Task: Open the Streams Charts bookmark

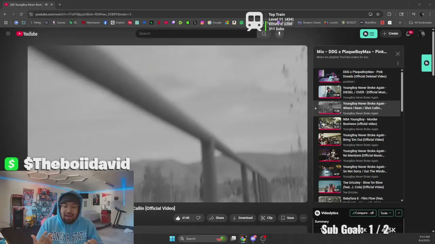Action: [309, 23]
